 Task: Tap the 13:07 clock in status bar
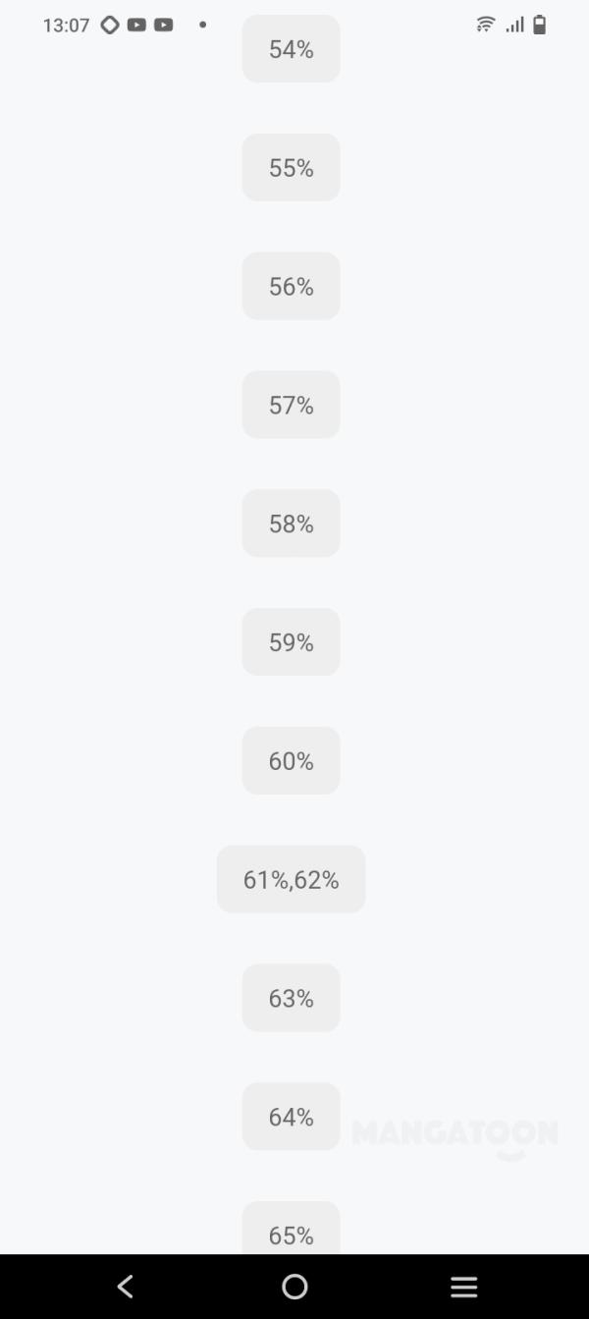(66, 26)
